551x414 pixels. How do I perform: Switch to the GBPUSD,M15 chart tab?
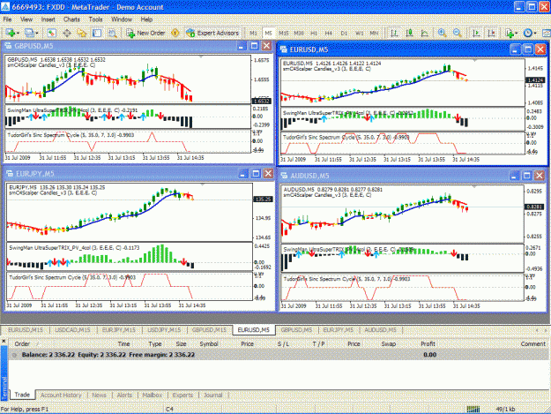tap(210, 330)
